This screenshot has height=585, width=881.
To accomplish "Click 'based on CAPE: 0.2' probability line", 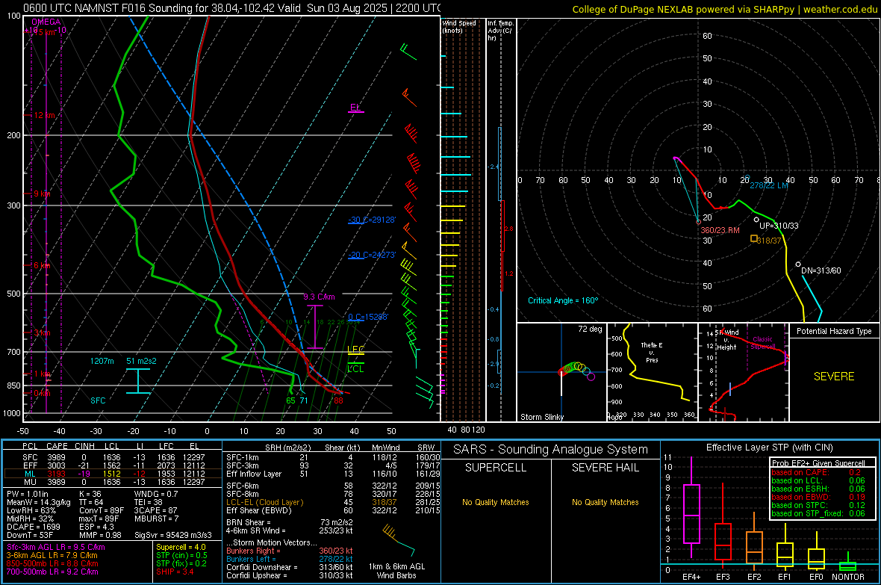I will click(816, 472).
